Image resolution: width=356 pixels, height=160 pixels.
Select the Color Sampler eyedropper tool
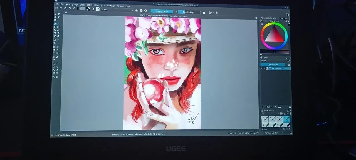pos(58,46)
